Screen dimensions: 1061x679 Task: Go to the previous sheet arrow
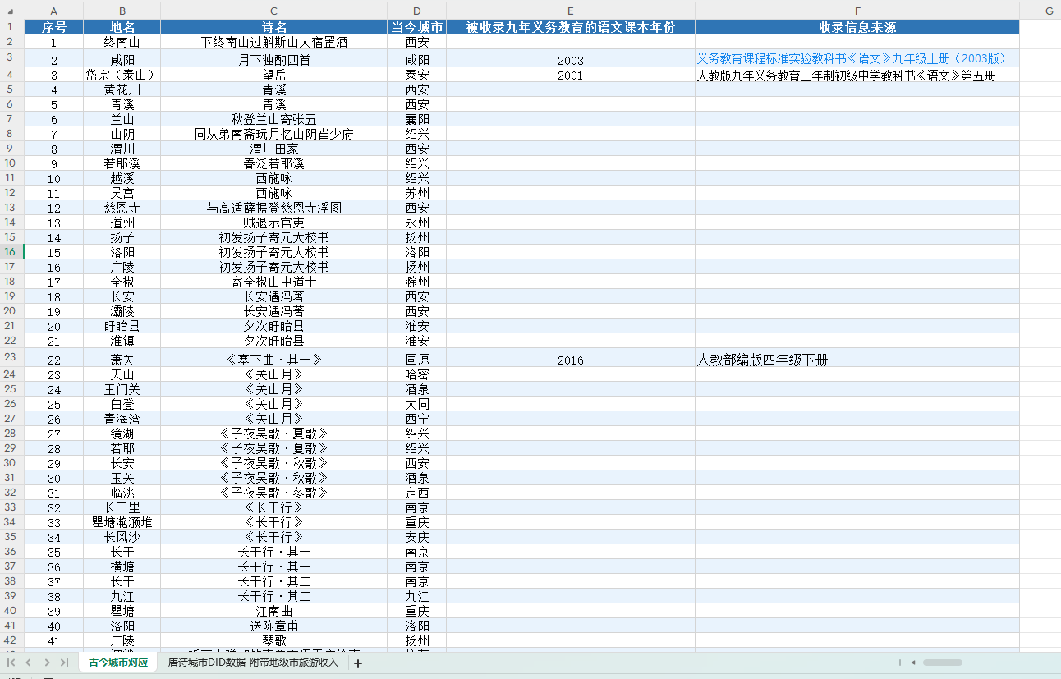pyautogui.click(x=29, y=663)
